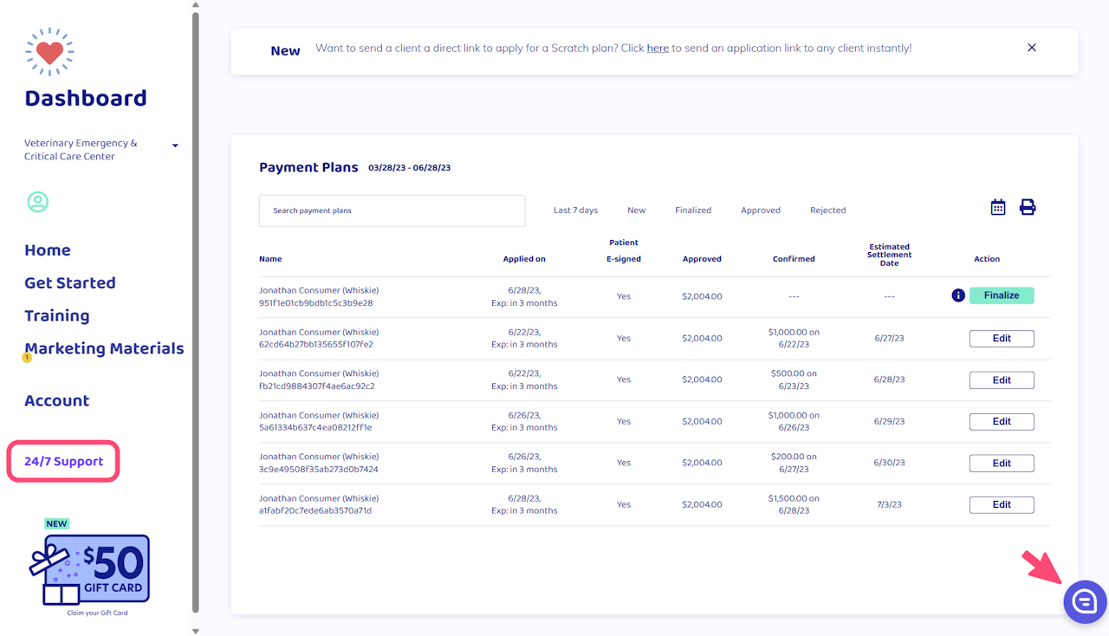This screenshot has width=1109, height=636.
Task: Go to the Training page
Action: pyautogui.click(x=56, y=315)
